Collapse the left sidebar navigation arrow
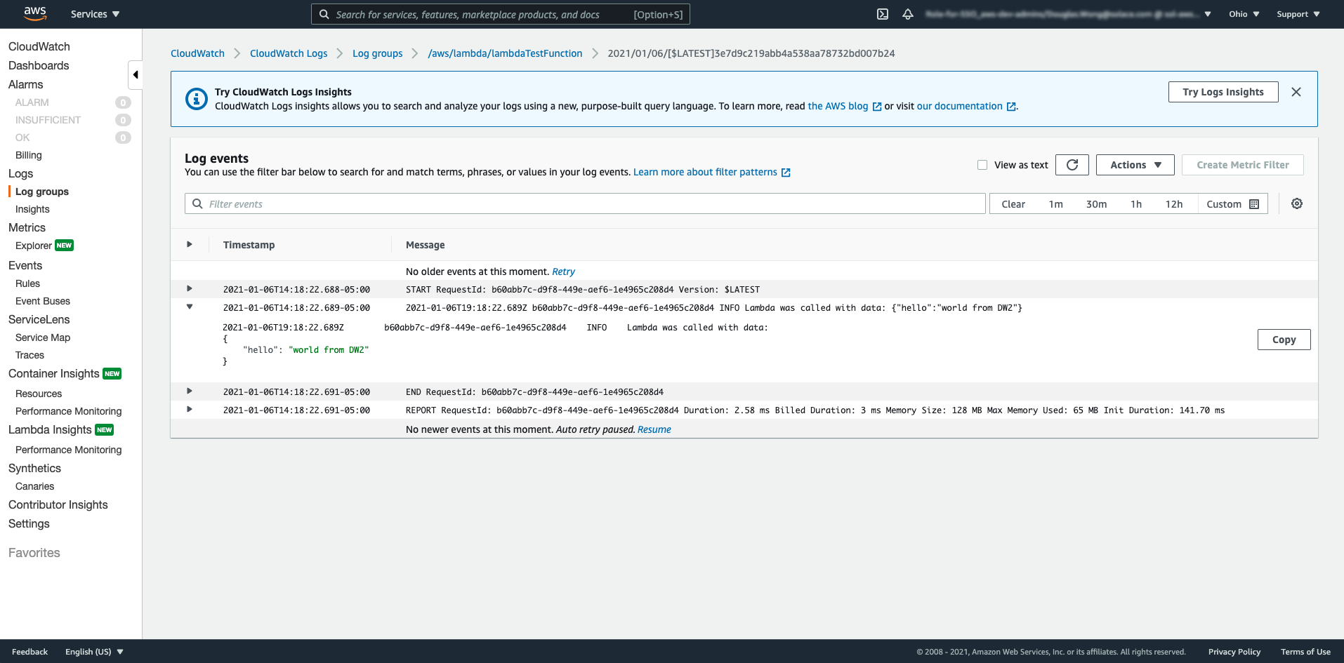Viewport: 1344px width, 663px height. click(x=136, y=74)
